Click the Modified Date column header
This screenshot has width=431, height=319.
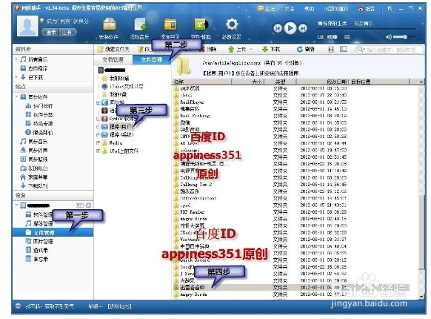[323, 82]
